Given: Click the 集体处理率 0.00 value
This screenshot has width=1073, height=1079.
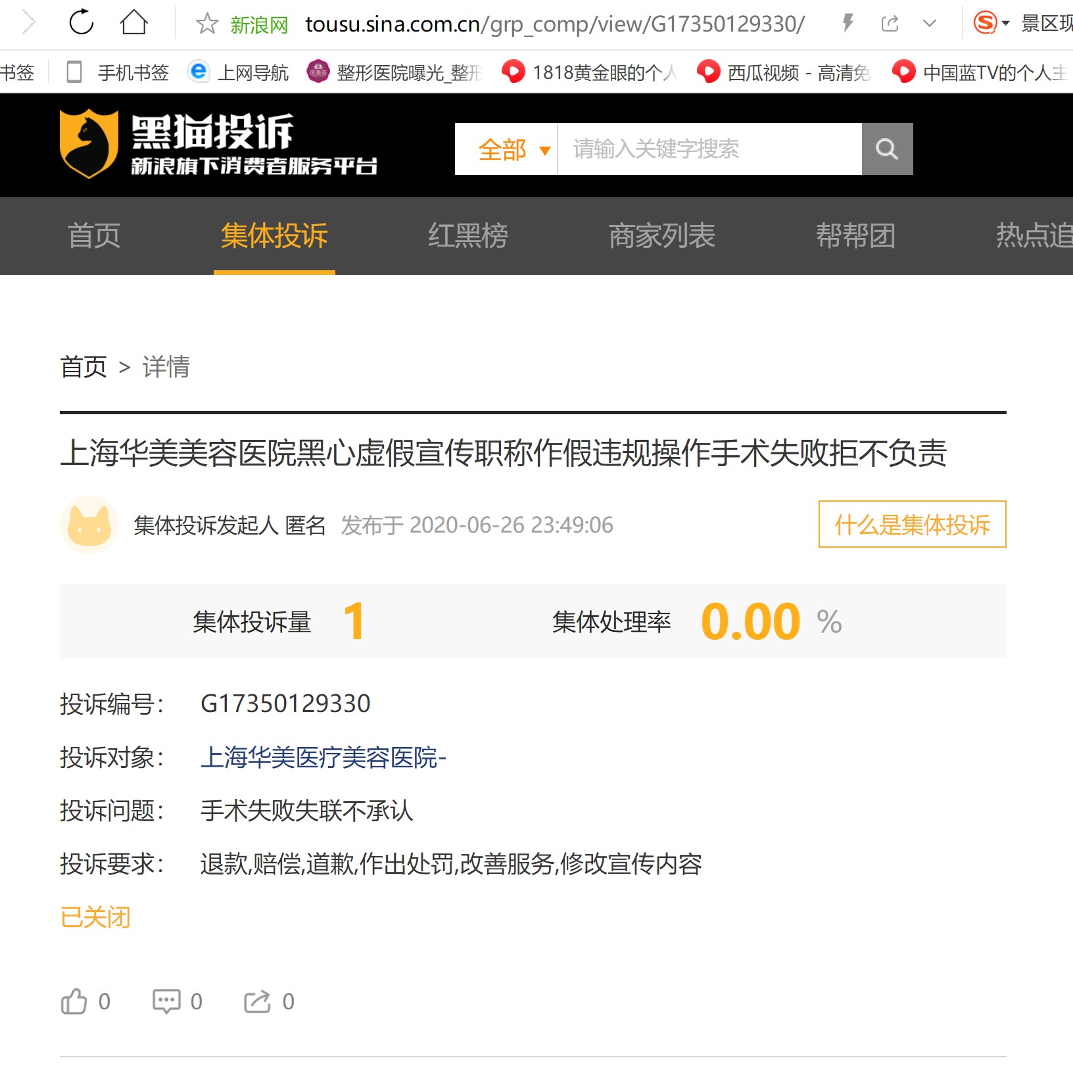Looking at the screenshot, I should (x=750, y=621).
